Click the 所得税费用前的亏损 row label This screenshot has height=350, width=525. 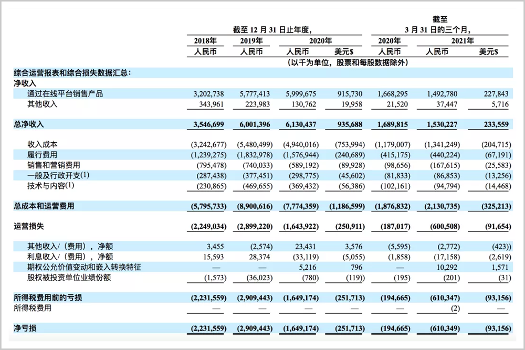48,298
